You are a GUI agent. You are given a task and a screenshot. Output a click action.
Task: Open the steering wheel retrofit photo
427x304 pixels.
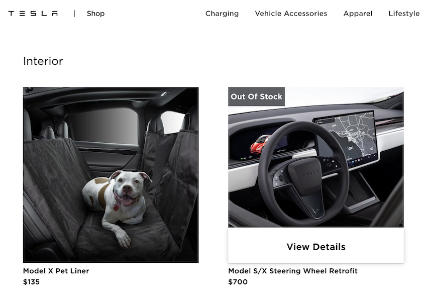[x=316, y=157]
